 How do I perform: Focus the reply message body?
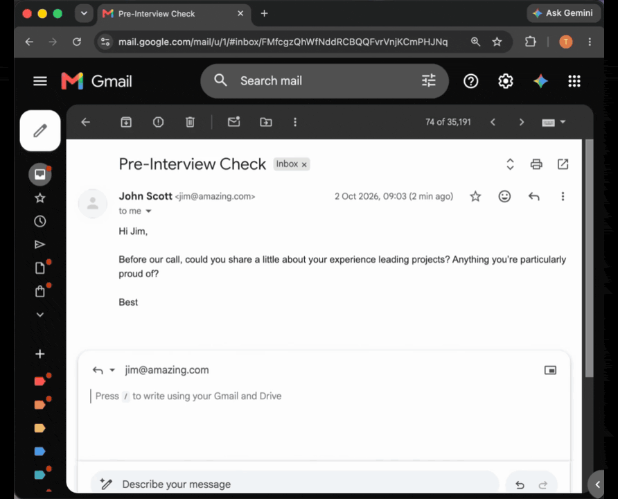tap(324, 422)
